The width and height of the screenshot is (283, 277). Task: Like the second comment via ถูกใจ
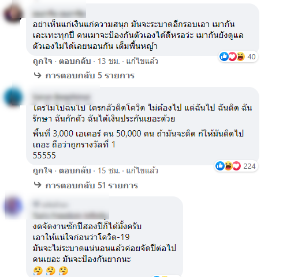[43, 170]
